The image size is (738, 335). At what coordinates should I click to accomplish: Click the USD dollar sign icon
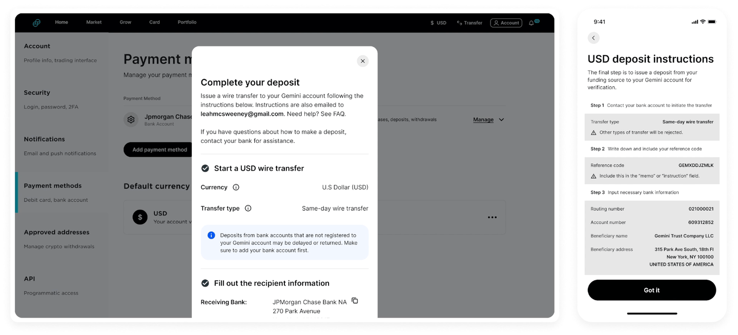click(x=140, y=217)
